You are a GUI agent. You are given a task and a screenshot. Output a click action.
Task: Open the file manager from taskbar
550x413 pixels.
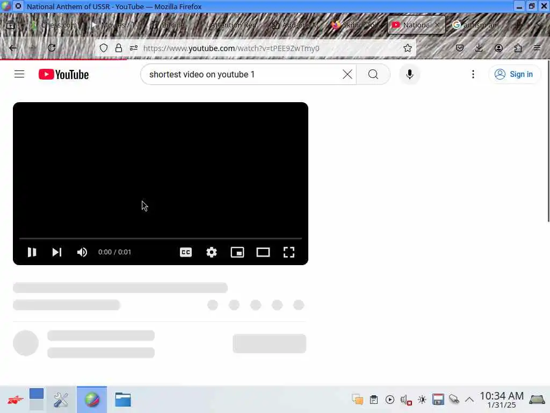pyautogui.click(x=123, y=400)
